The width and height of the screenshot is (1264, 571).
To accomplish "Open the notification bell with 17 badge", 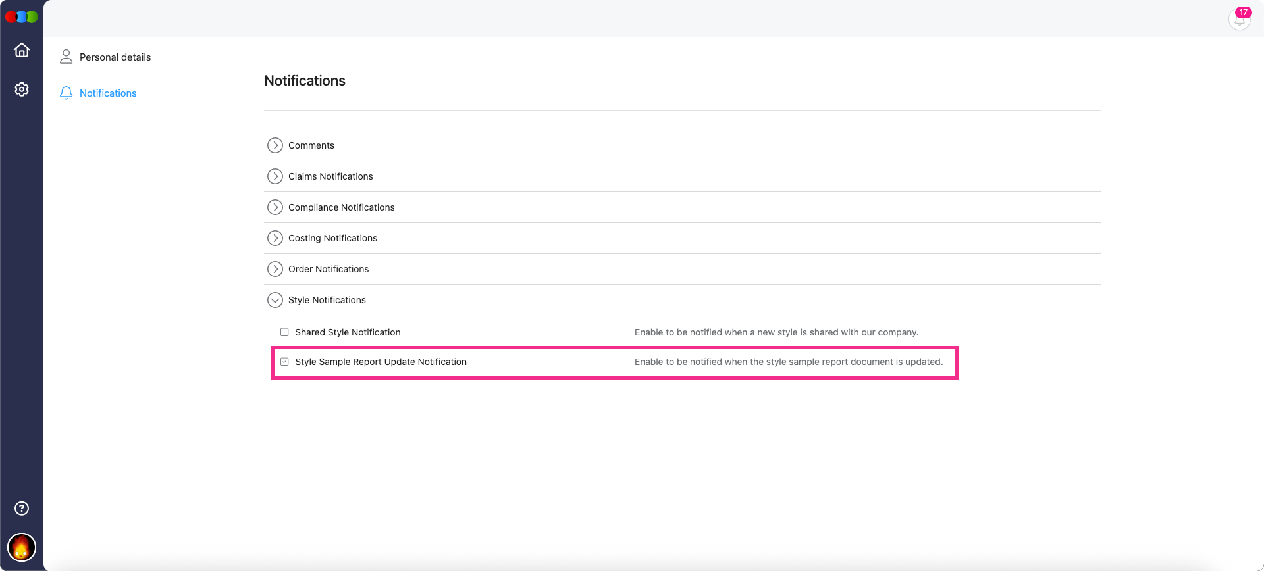I will click(x=1239, y=19).
